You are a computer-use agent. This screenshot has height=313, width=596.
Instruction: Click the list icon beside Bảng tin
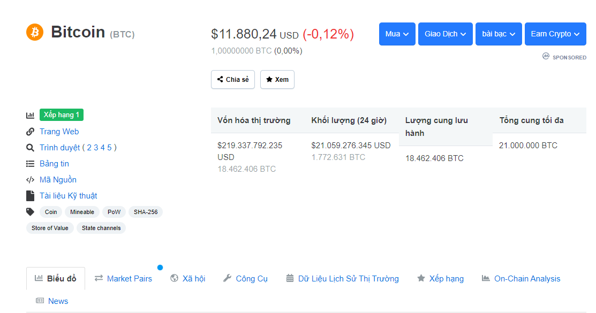(x=30, y=164)
